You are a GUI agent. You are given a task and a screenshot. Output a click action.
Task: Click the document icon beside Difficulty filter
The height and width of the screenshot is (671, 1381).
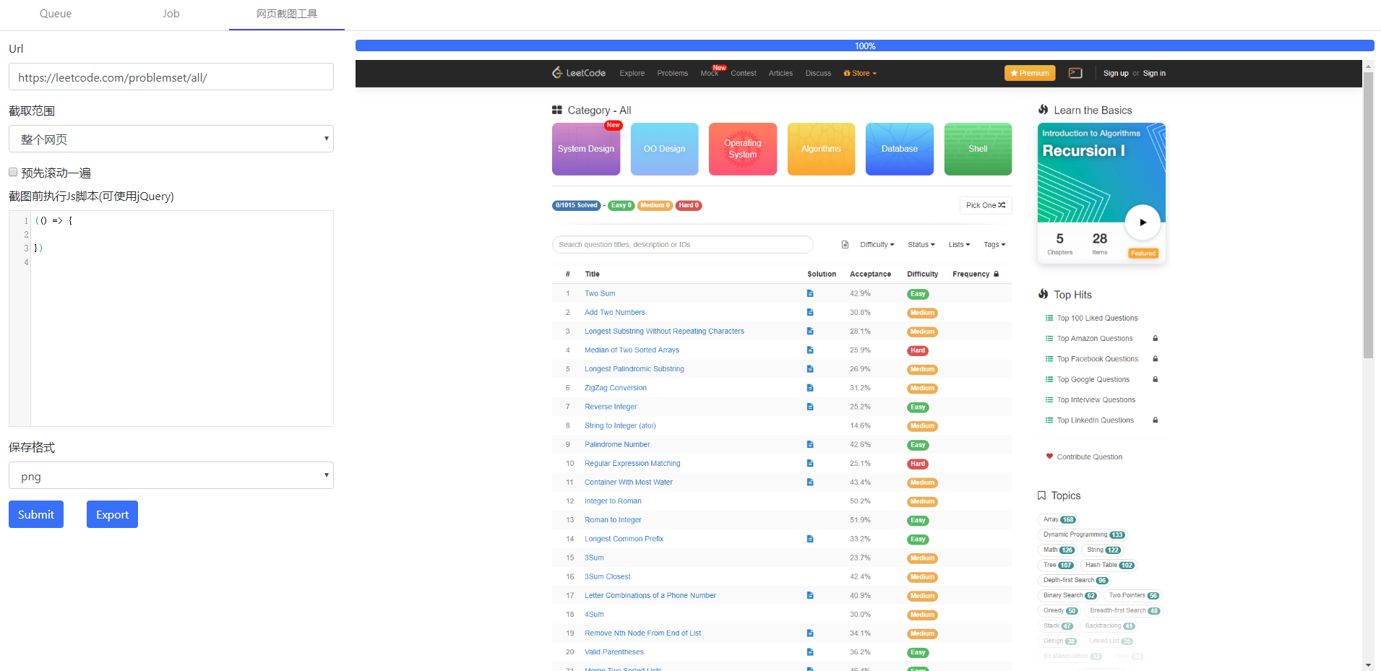tap(845, 245)
